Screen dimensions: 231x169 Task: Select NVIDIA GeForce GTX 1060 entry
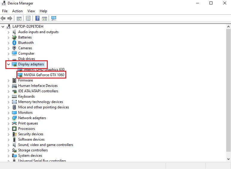tap(44, 75)
